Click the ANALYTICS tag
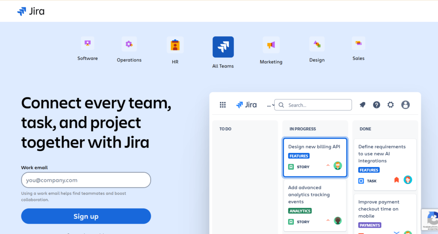 point(300,211)
